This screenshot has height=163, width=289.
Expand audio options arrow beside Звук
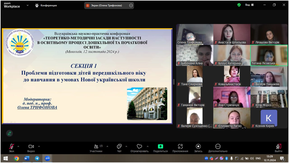point(18,146)
